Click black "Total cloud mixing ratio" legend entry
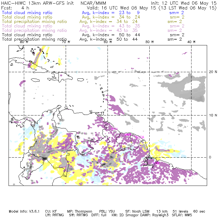The image size is (218, 218). point(27,35)
